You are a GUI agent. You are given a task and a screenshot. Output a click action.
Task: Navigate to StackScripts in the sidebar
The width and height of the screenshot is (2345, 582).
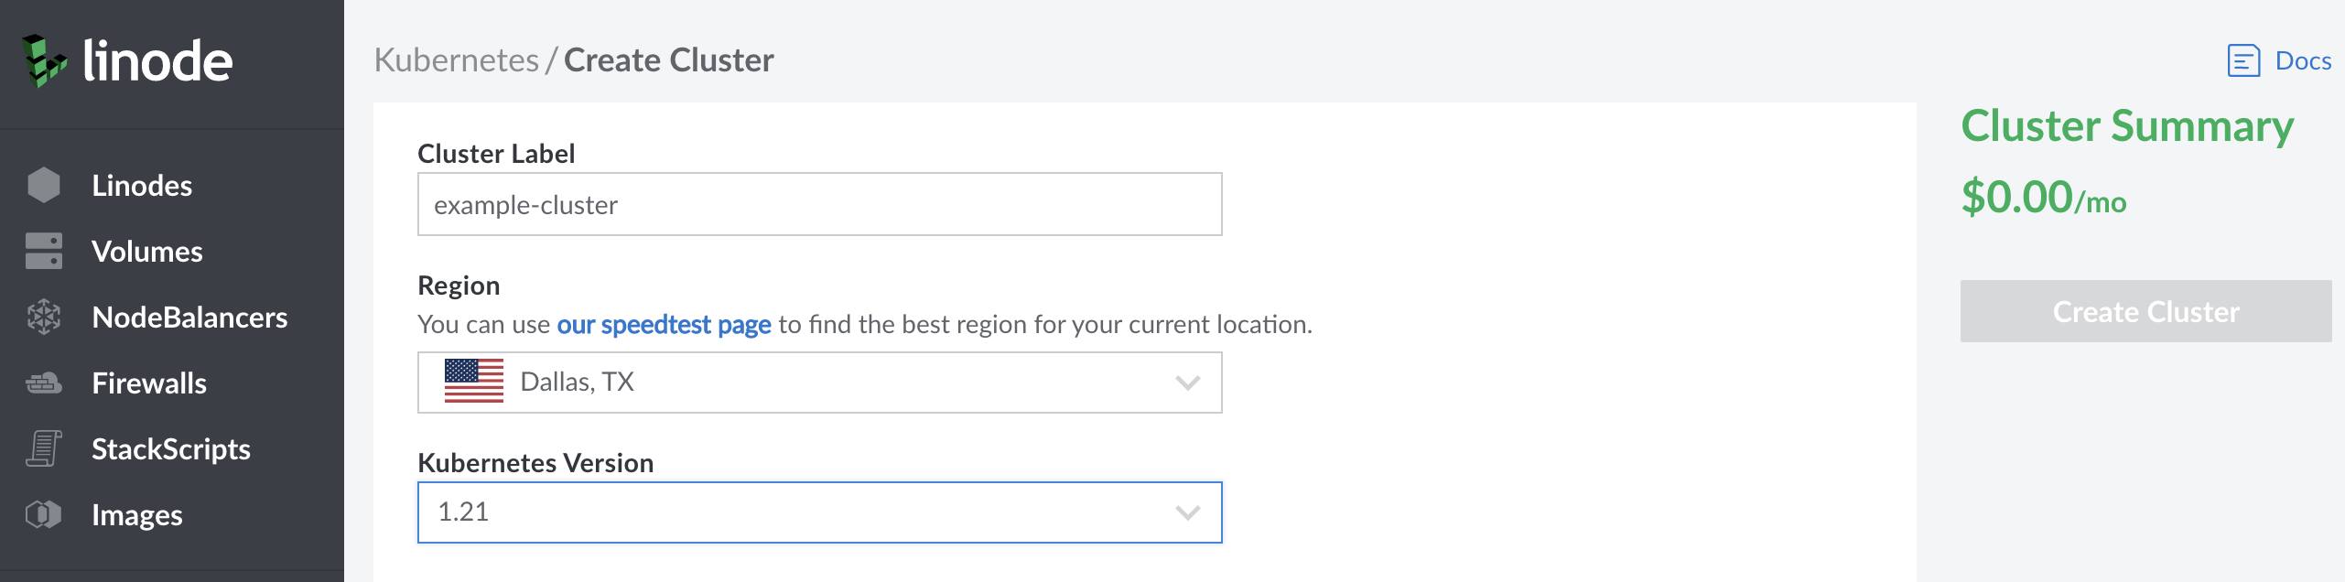171,449
